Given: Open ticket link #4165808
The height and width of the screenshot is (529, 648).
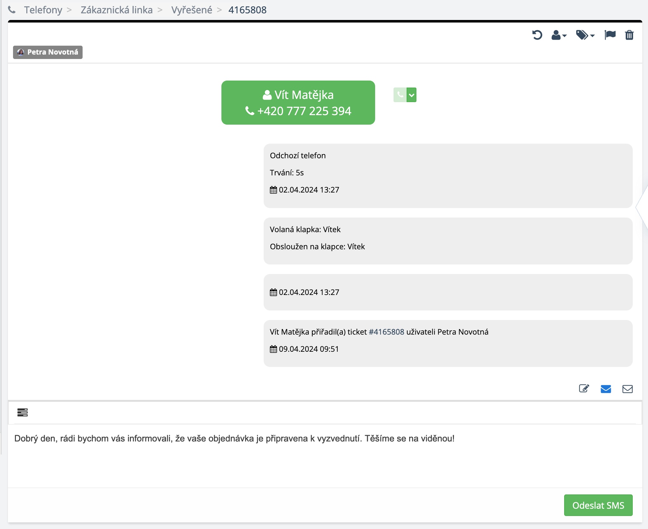Looking at the screenshot, I should 386,332.
